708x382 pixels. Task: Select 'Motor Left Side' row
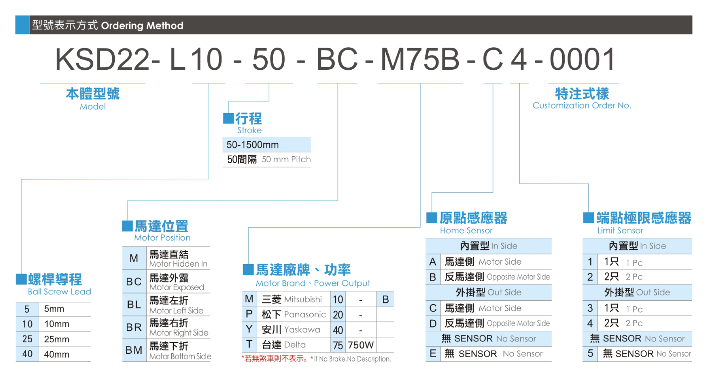click(166, 305)
